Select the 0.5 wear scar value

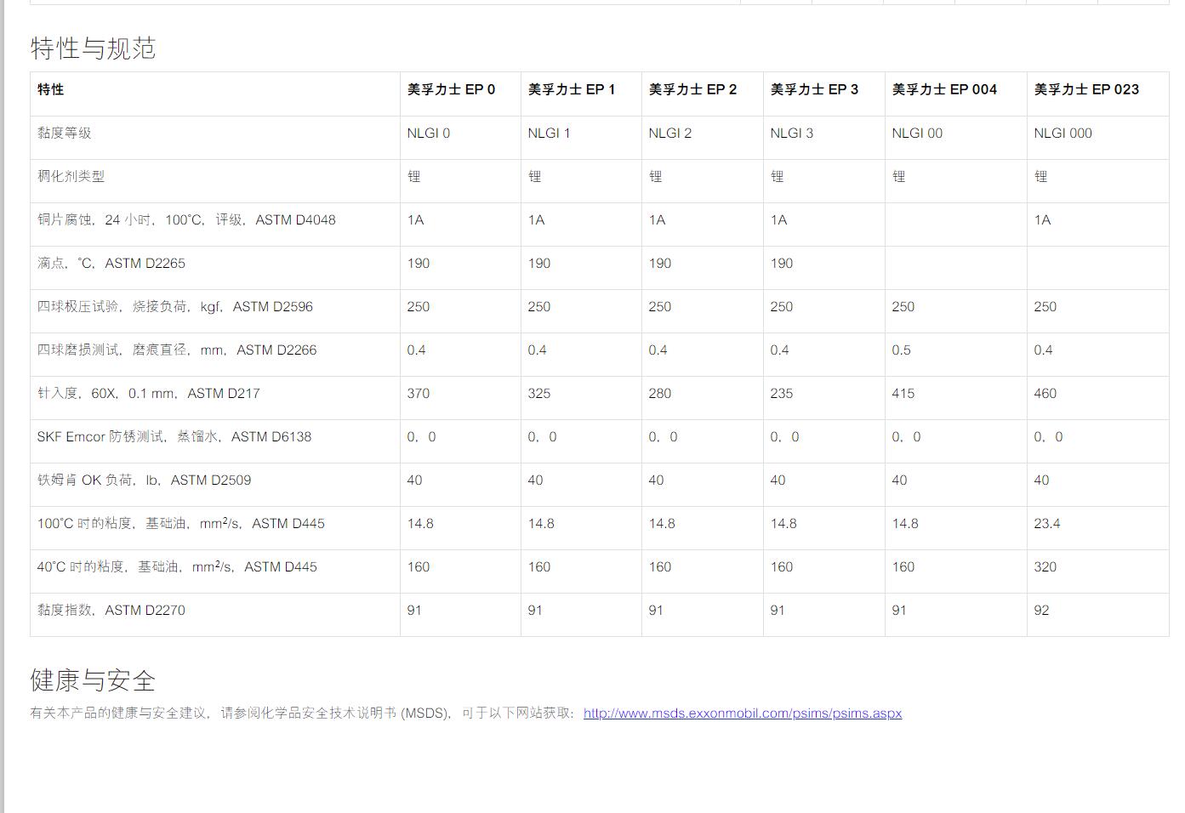901,350
